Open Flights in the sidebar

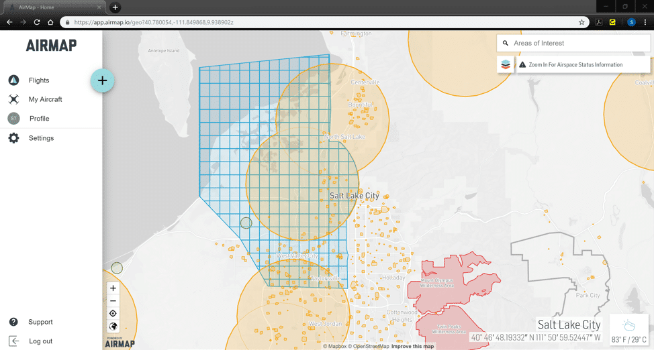[x=38, y=80]
